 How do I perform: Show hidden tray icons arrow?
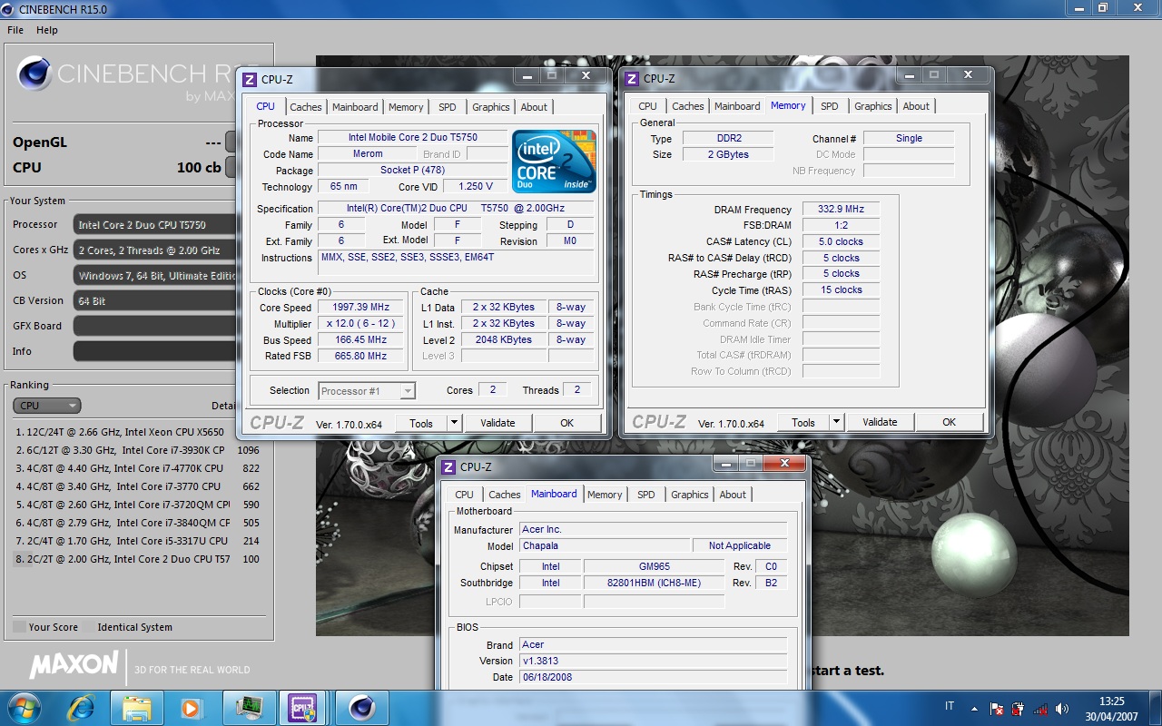[x=975, y=709]
